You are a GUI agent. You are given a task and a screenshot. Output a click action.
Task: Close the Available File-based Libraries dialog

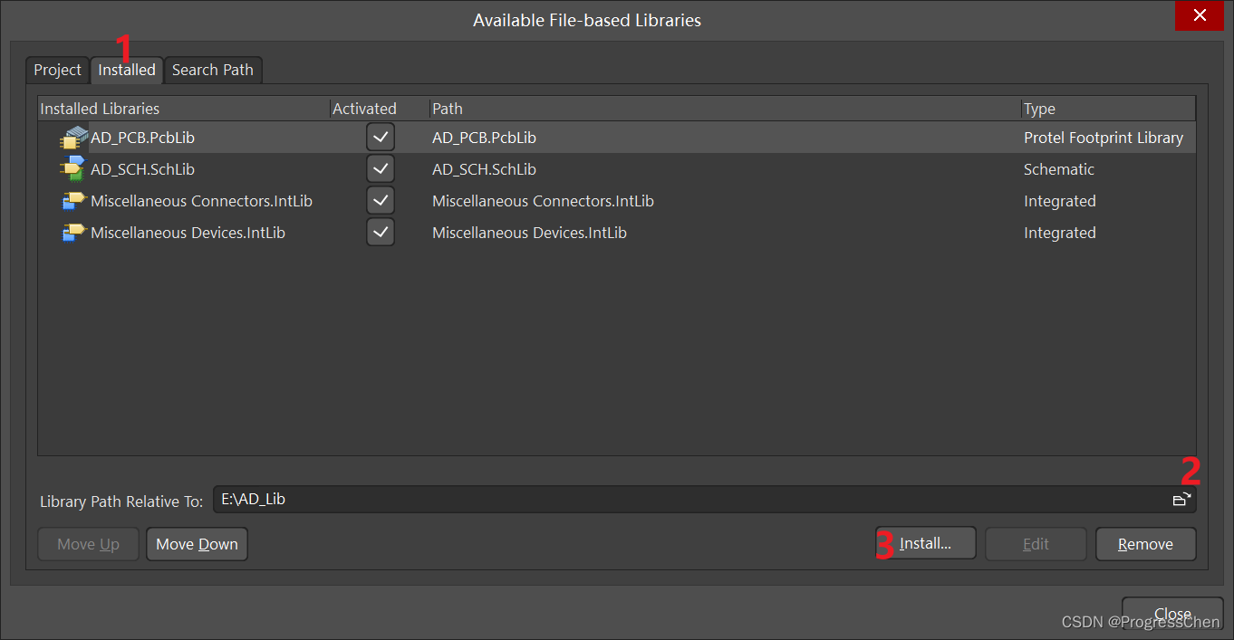(x=1200, y=15)
